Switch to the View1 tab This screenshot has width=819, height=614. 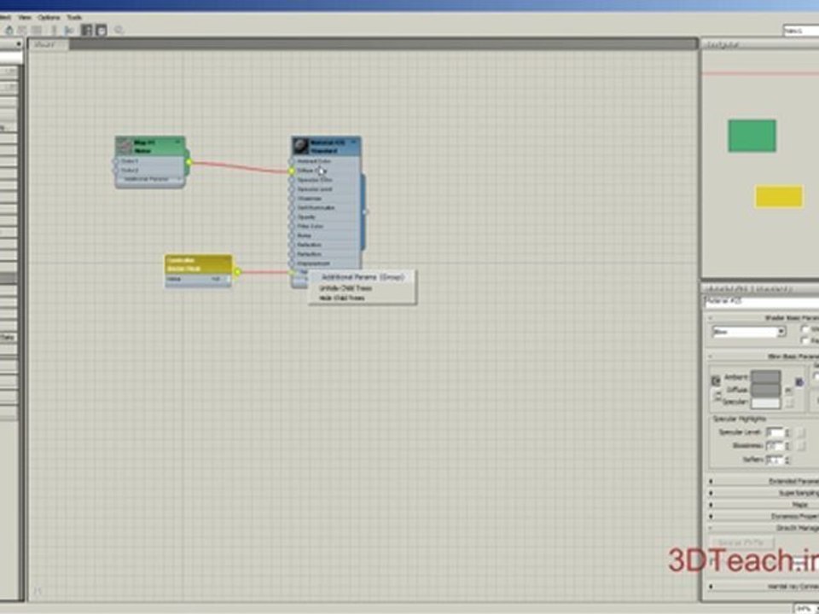coord(48,45)
